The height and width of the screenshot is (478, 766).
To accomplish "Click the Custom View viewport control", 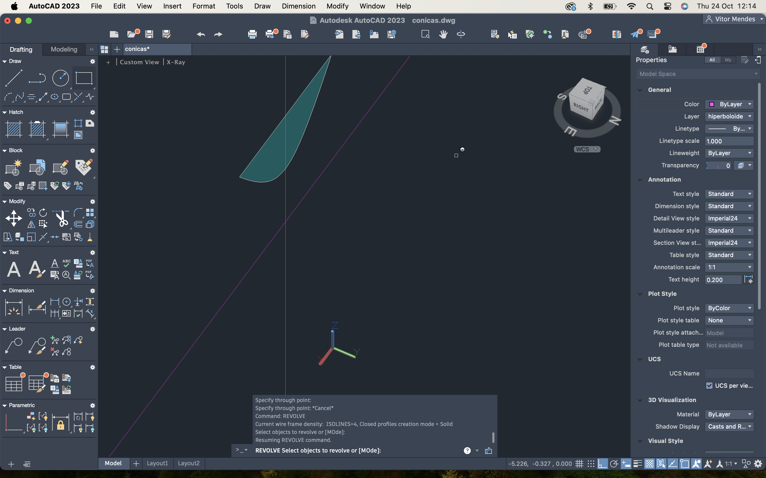I will click(x=139, y=62).
